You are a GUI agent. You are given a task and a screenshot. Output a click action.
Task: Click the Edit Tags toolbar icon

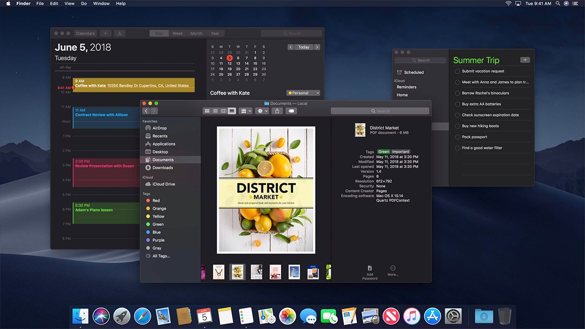coord(291,111)
